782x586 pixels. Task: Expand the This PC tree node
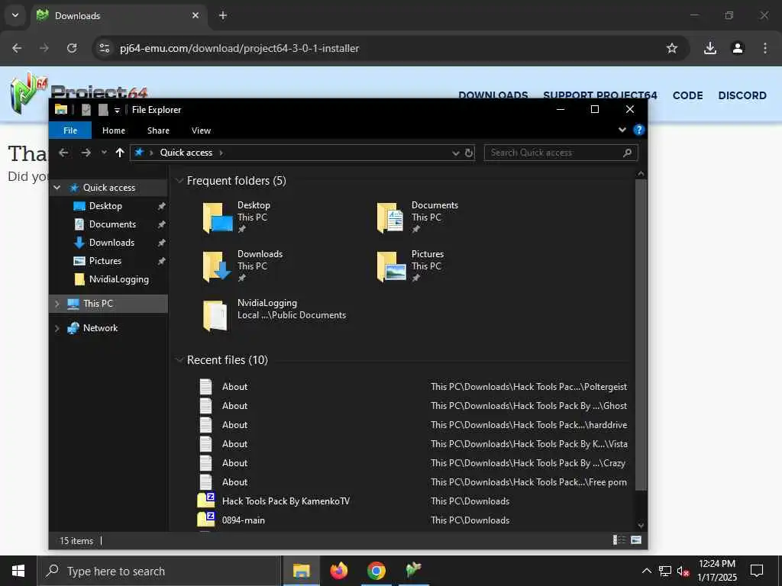pyautogui.click(x=57, y=304)
